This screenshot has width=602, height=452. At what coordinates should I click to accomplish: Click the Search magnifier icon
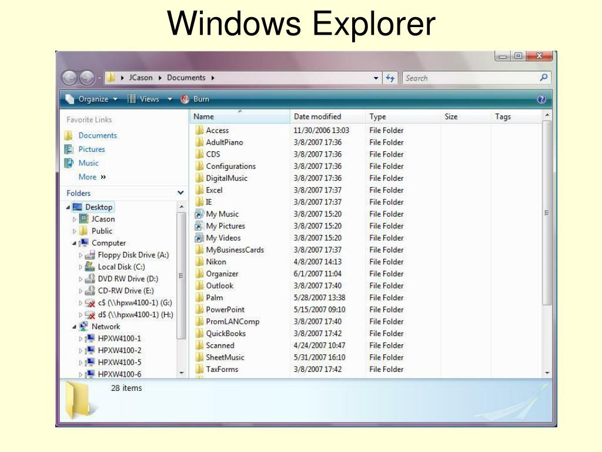pyautogui.click(x=544, y=78)
